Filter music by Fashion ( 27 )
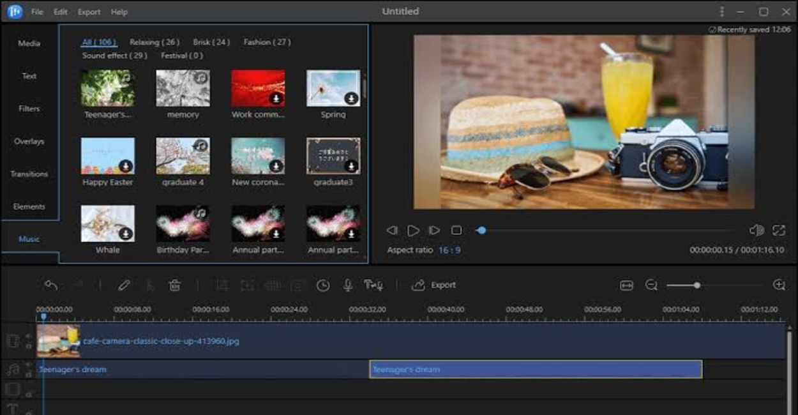Viewport: 798px width, 415px height. tap(267, 42)
